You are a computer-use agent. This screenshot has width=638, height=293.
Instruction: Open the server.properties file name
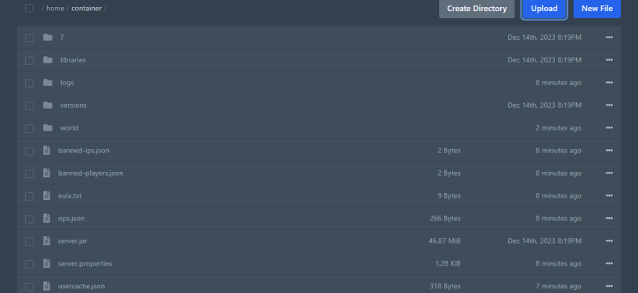pos(85,264)
